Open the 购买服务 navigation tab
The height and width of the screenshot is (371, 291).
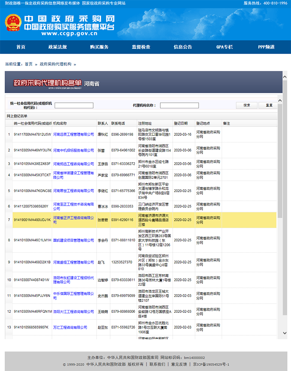tap(99, 47)
